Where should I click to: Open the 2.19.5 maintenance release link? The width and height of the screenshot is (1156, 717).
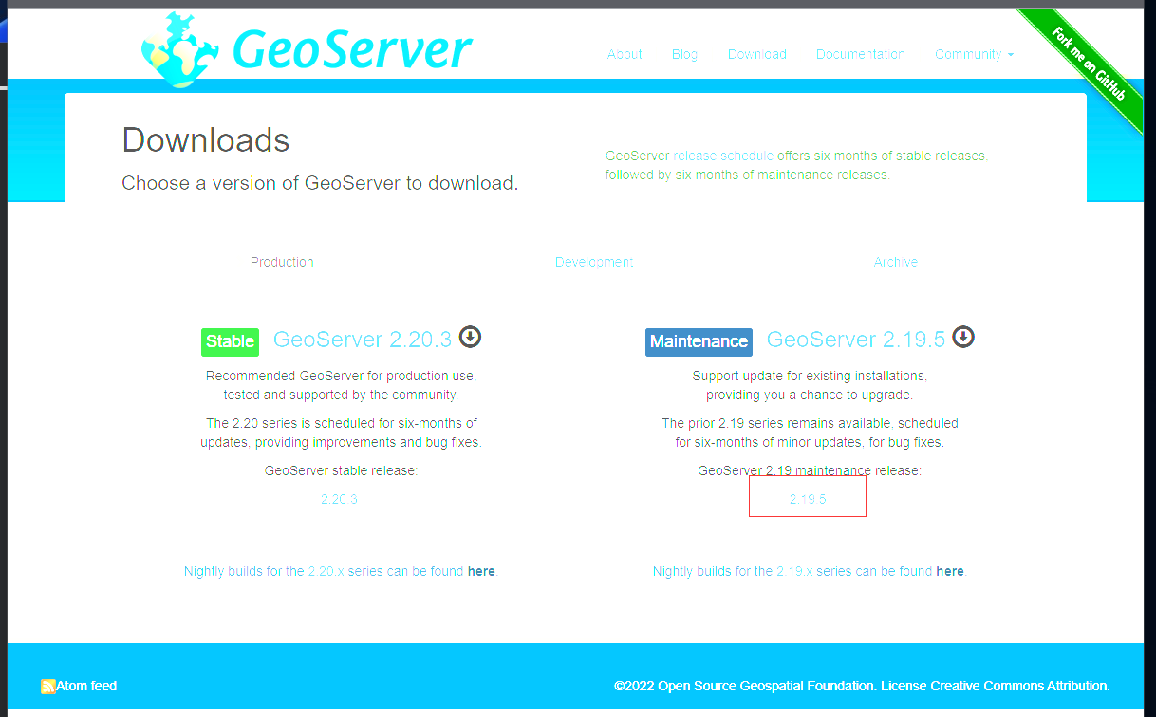[x=808, y=499]
